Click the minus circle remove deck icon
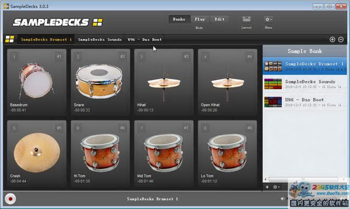The image size is (350, 209). (x=341, y=39)
